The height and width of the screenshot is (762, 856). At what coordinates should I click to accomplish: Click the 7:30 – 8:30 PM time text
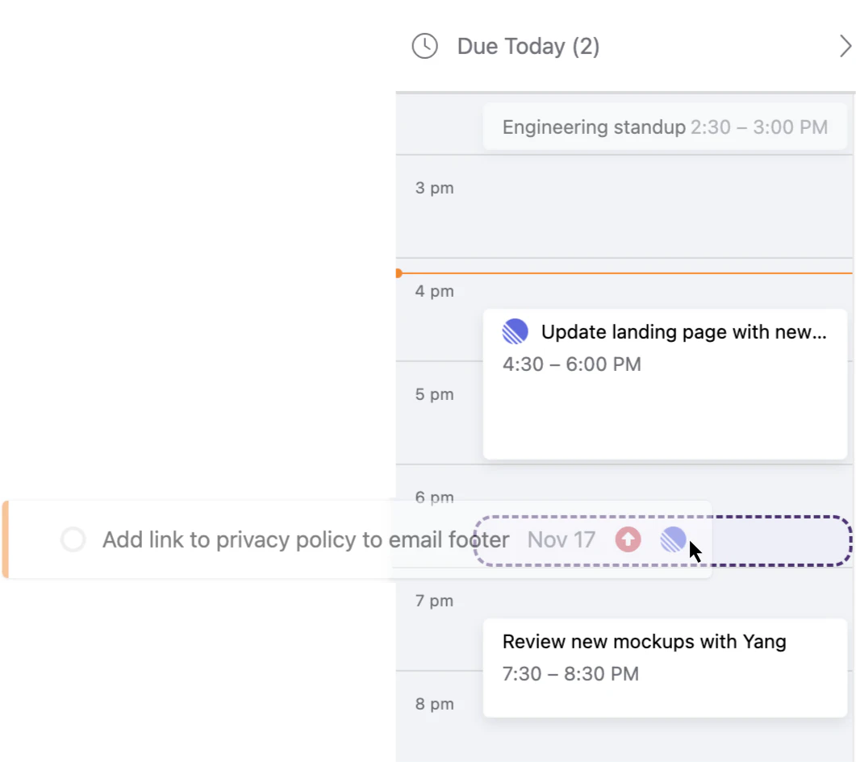click(x=570, y=674)
